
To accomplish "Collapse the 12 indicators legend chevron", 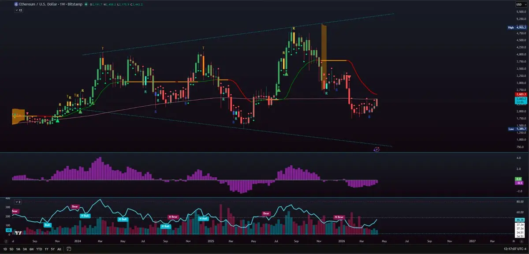I will click(x=18, y=10).
